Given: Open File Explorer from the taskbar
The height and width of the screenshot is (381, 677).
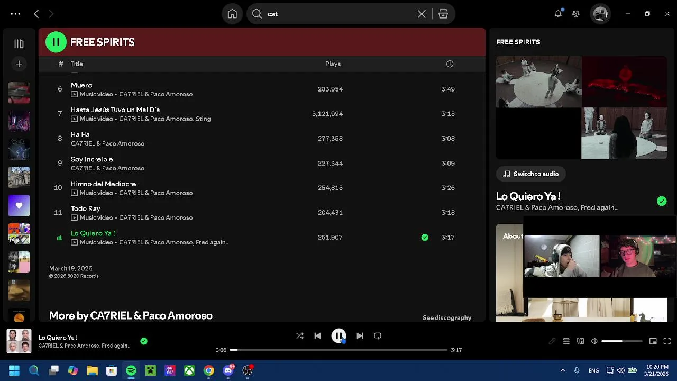Looking at the screenshot, I should click(x=92, y=370).
